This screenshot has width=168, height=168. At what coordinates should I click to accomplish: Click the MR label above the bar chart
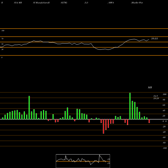pyautogui.click(x=150, y=87)
